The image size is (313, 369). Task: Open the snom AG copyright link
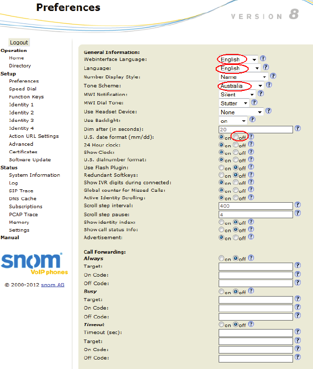coord(52,285)
